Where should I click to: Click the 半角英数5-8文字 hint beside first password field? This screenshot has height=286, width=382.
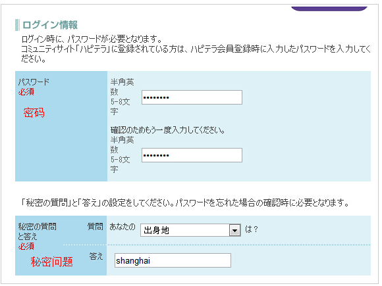click(x=123, y=97)
